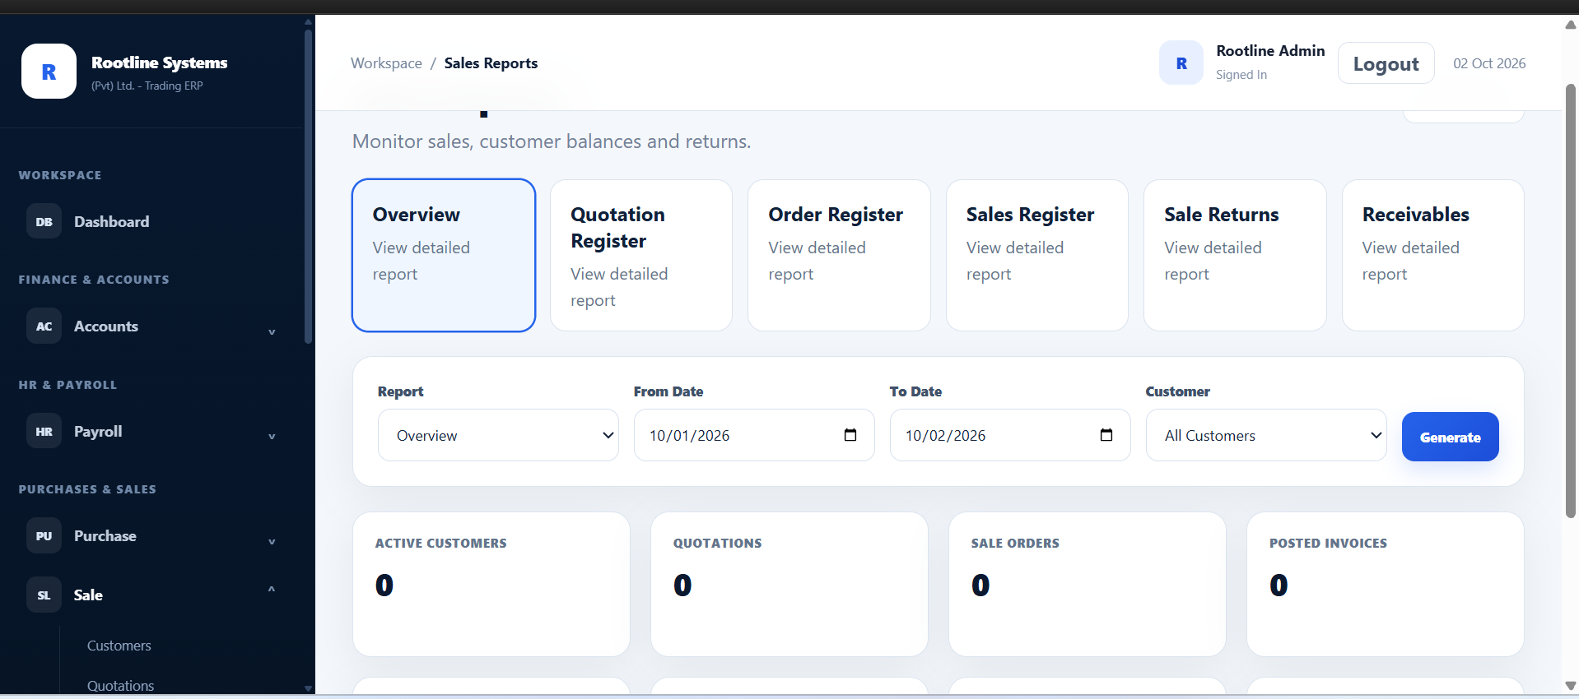Click the SL Sale sidebar icon
The width and height of the screenshot is (1579, 699).
tap(44, 595)
